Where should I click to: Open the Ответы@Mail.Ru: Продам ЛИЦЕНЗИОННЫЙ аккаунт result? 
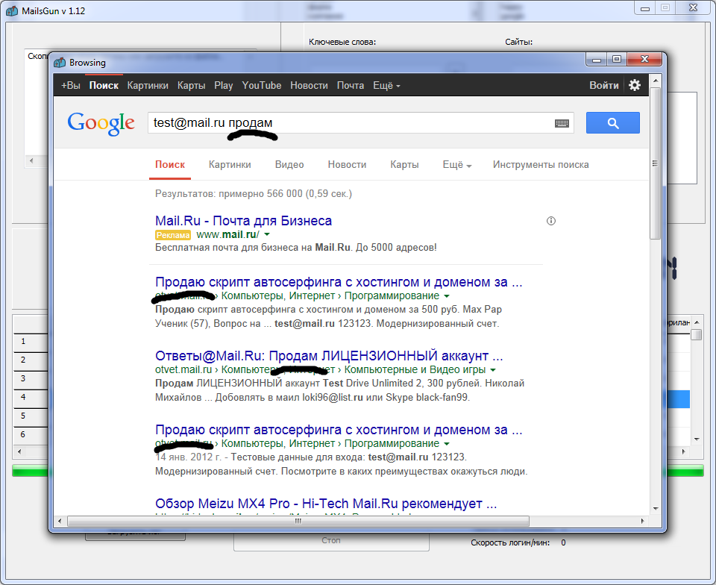(329, 356)
